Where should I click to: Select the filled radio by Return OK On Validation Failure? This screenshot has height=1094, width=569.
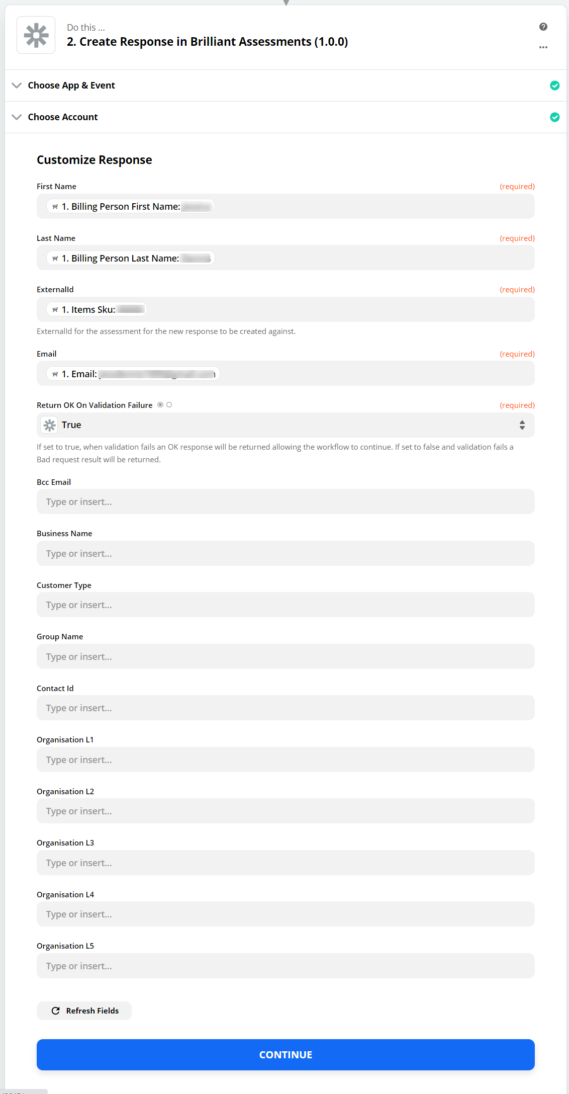pos(160,404)
